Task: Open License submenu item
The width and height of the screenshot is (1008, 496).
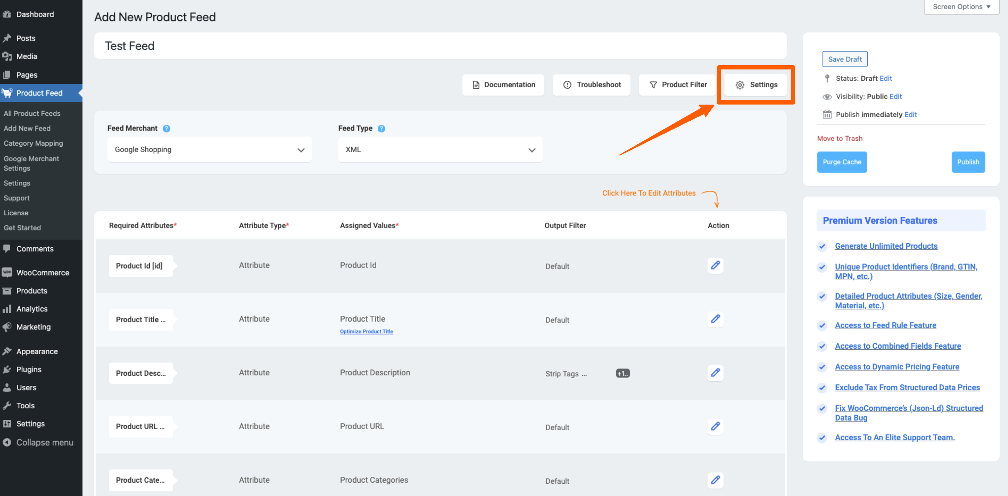Action: click(16, 213)
